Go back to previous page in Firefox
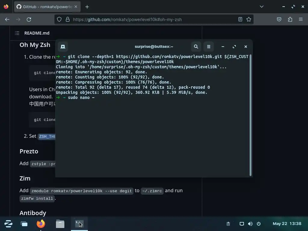 click(7, 20)
